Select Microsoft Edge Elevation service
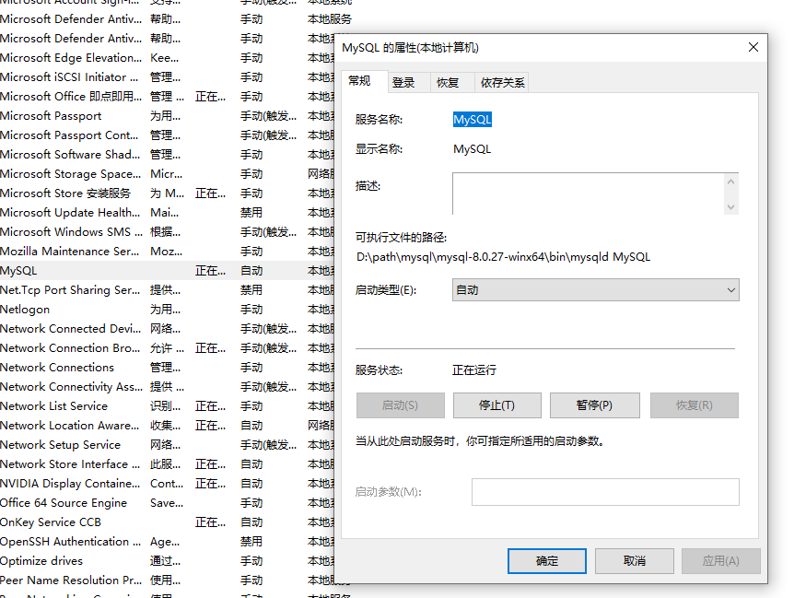 coord(167,58)
